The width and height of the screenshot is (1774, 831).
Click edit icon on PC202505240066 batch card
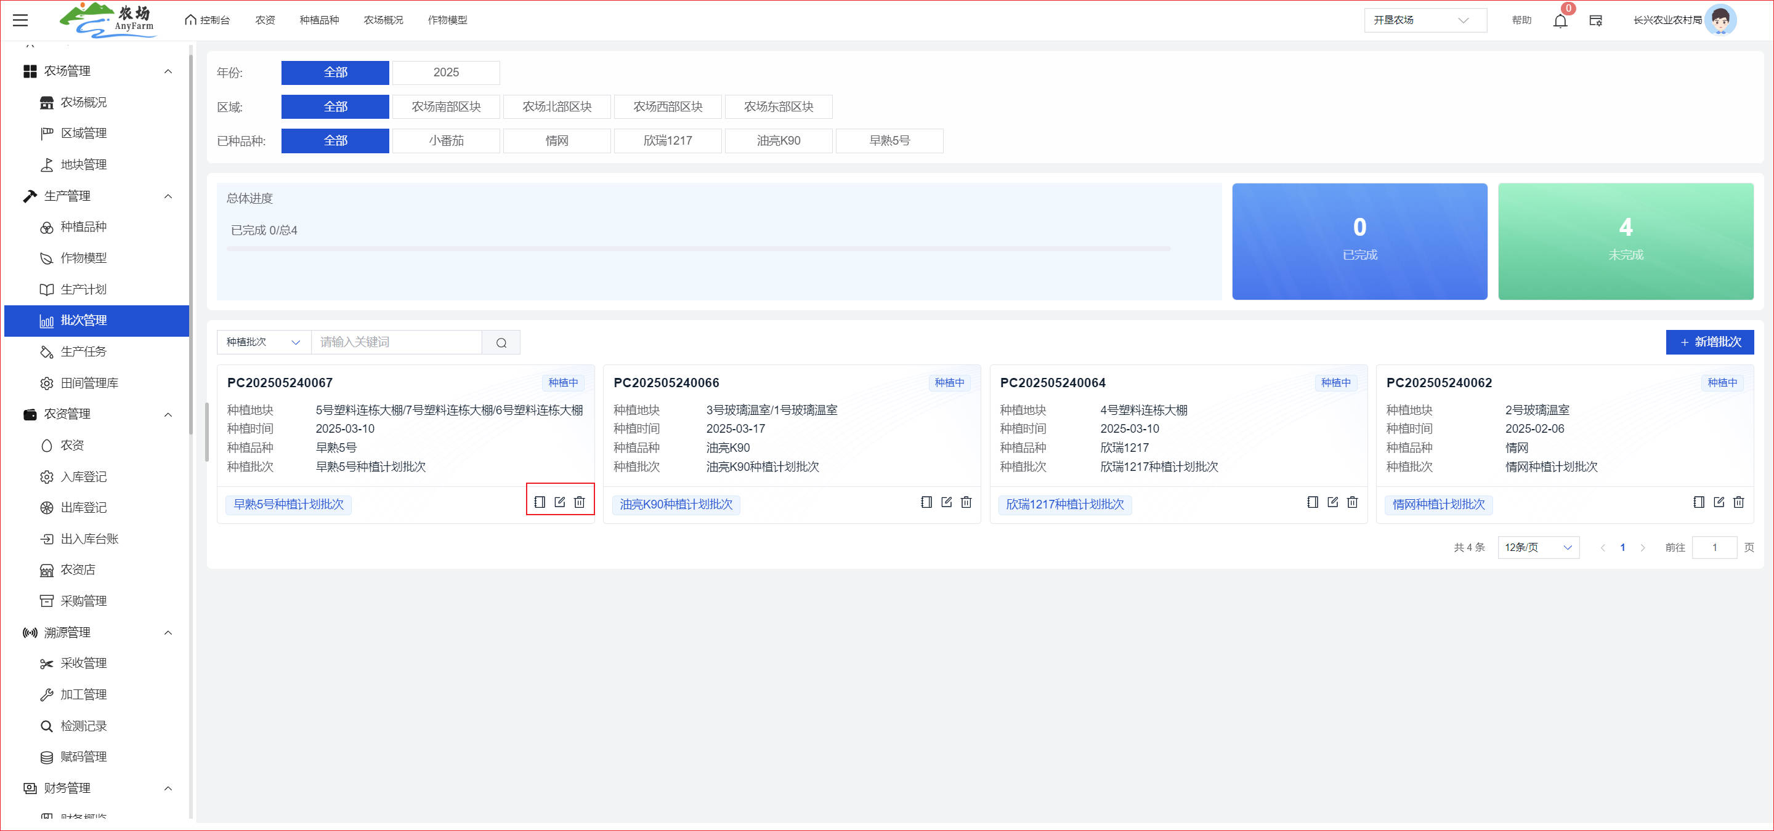(946, 502)
